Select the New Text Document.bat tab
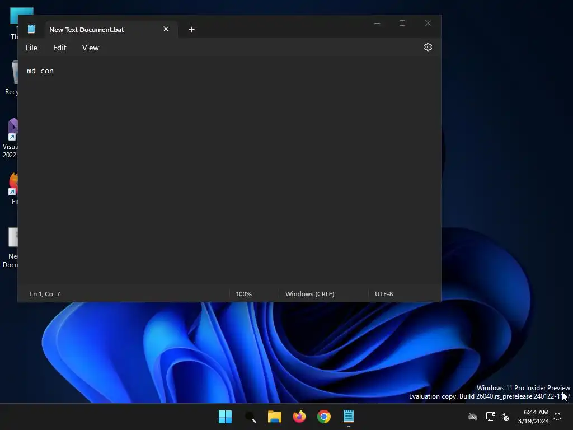The width and height of the screenshot is (573, 430). [x=111, y=29]
